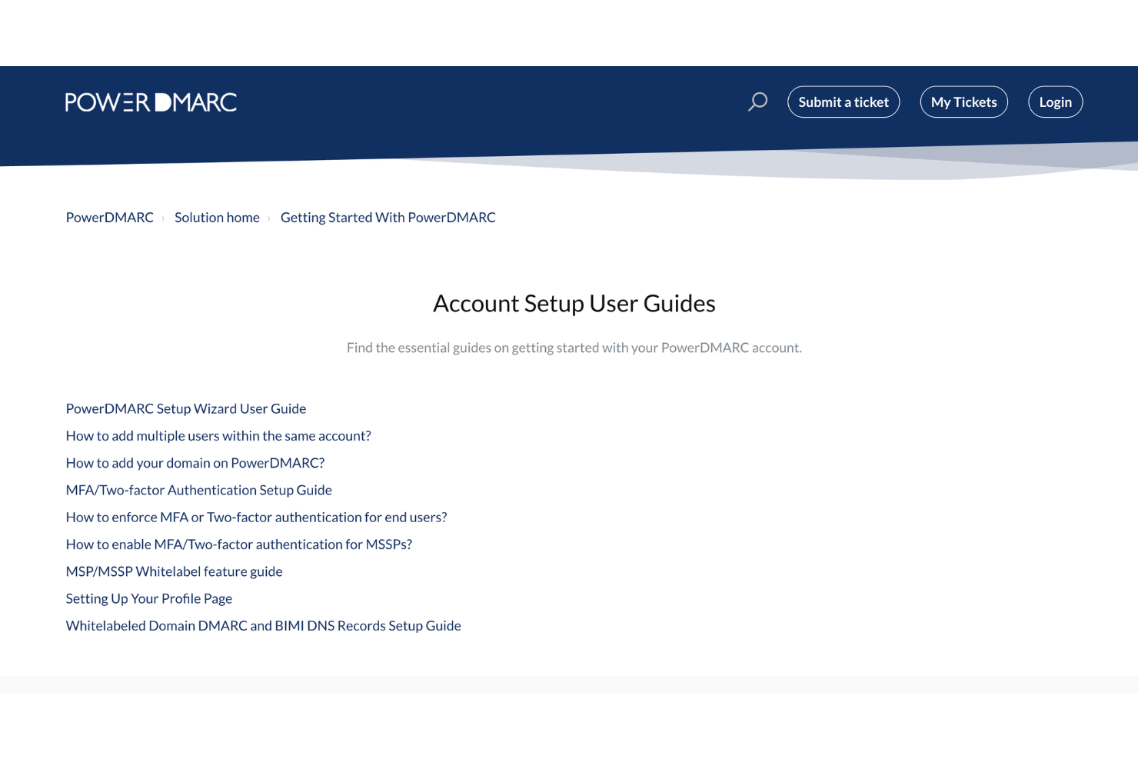Click the 'Find the essential guides' description text
Image resolution: width=1138 pixels, height=759 pixels.
(574, 348)
